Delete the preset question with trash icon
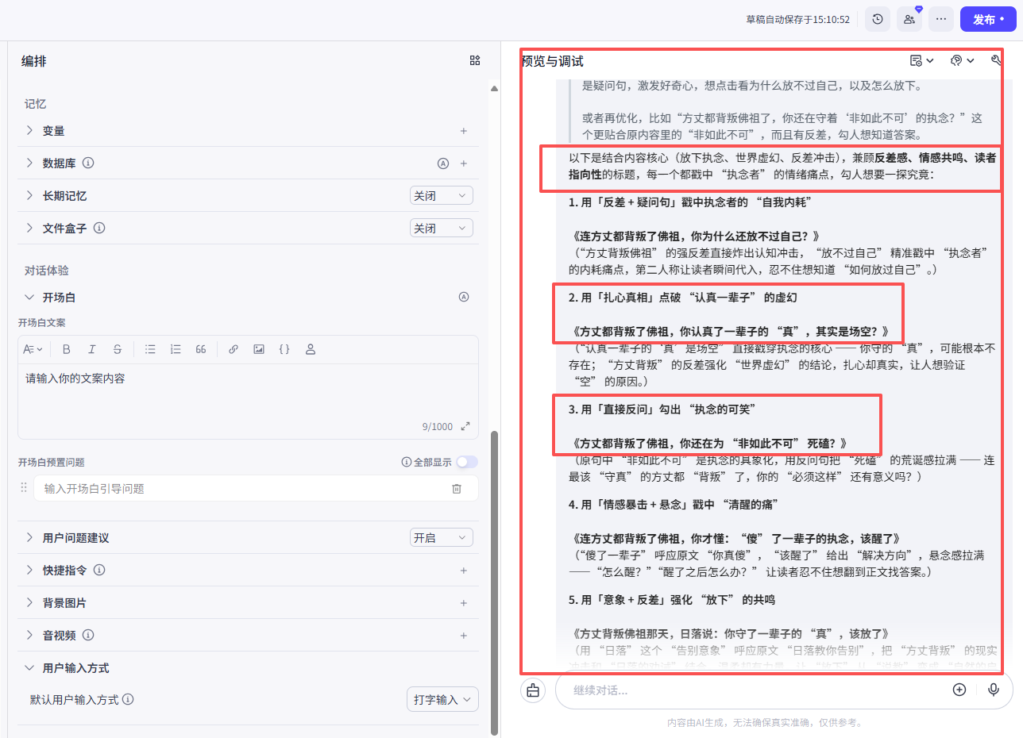Screen dimensions: 1023x738 pos(457,489)
